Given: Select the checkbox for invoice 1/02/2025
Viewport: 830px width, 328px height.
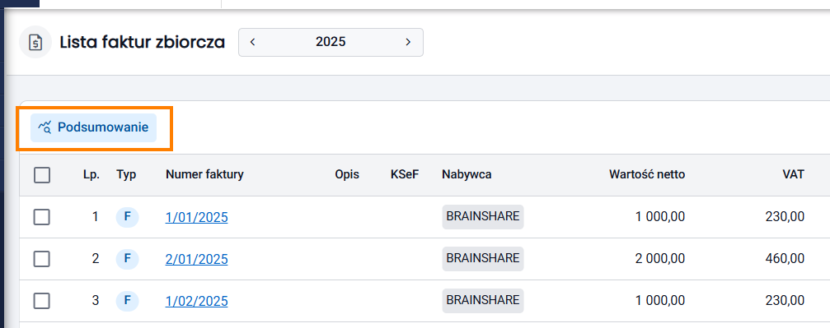Looking at the screenshot, I should coord(42,301).
